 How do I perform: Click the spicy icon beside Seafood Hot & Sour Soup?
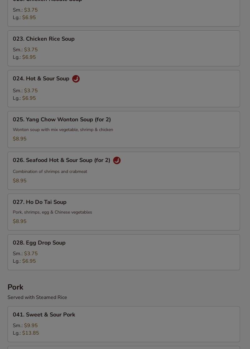117,160
